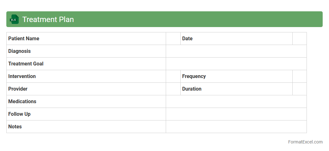Click the empty Diagnosis value field
This screenshot has width=329, height=151.
(x=236, y=51)
